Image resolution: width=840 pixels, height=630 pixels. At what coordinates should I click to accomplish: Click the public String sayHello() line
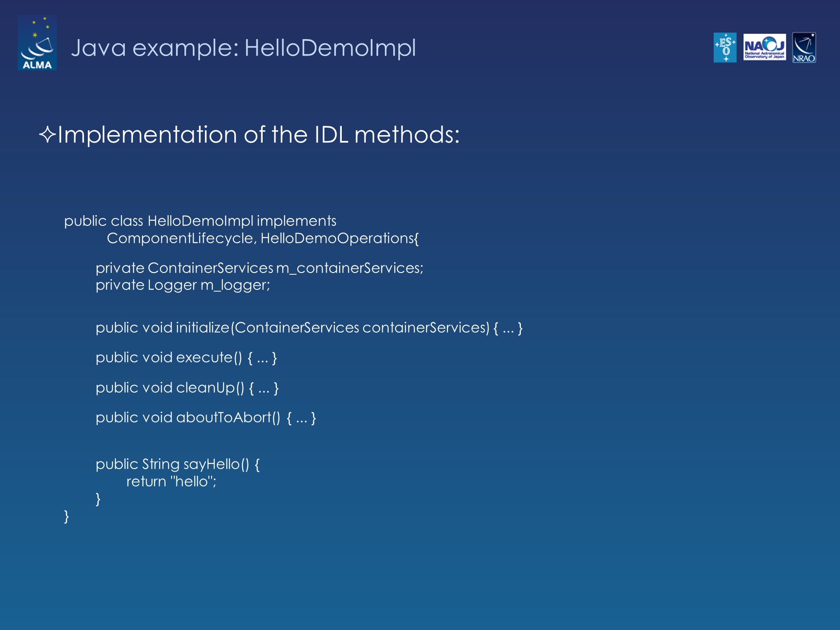[177, 464]
